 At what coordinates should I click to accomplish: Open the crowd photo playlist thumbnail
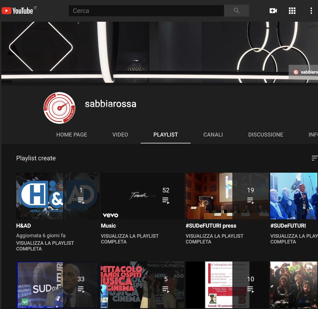[x=294, y=285]
